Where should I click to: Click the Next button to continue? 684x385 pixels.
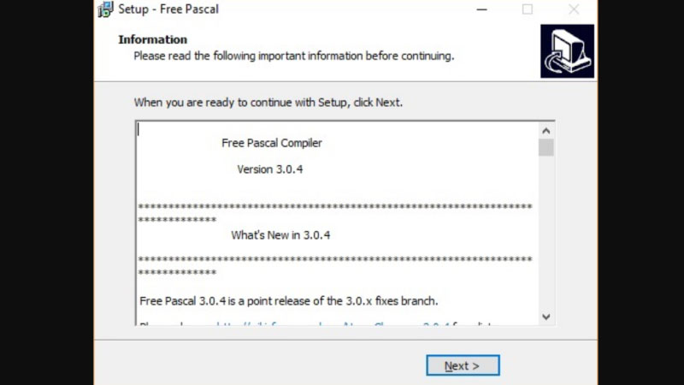[x=463, y=365]
